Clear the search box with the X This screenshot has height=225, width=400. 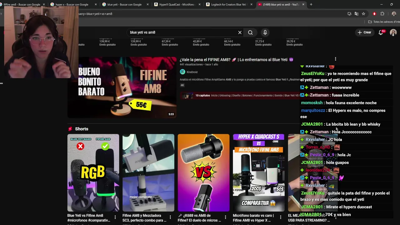click(x=240, y=32)
